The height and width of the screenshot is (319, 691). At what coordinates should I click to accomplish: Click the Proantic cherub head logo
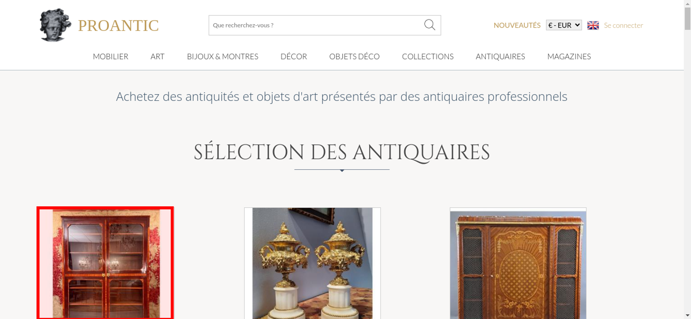[55, 25]
